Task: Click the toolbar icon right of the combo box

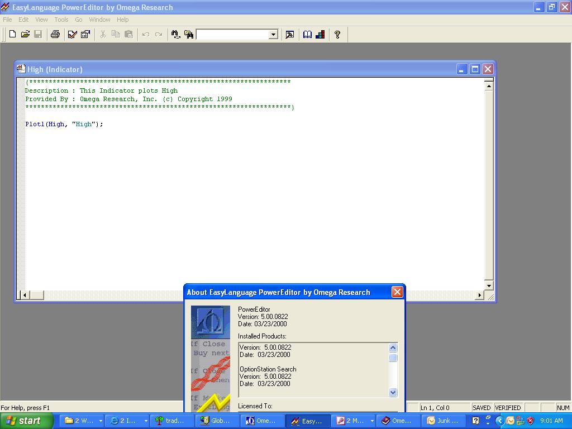Action: pyautogui.click(x=290, y=34)
